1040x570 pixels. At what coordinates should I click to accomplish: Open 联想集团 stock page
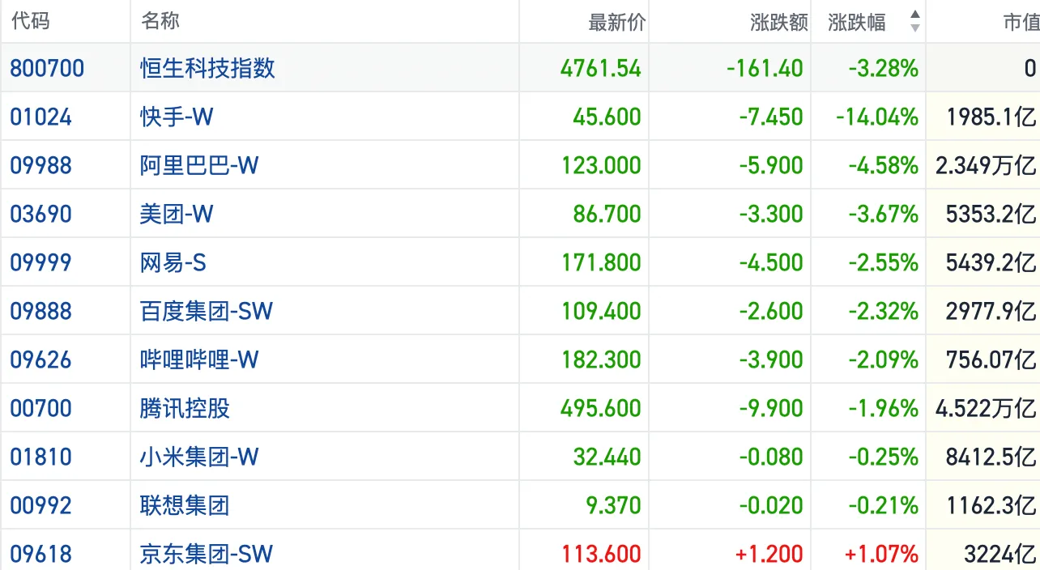(185, 505)
